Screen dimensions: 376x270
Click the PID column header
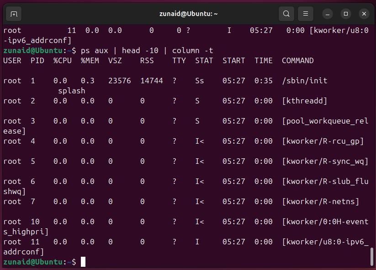(37, 60)
